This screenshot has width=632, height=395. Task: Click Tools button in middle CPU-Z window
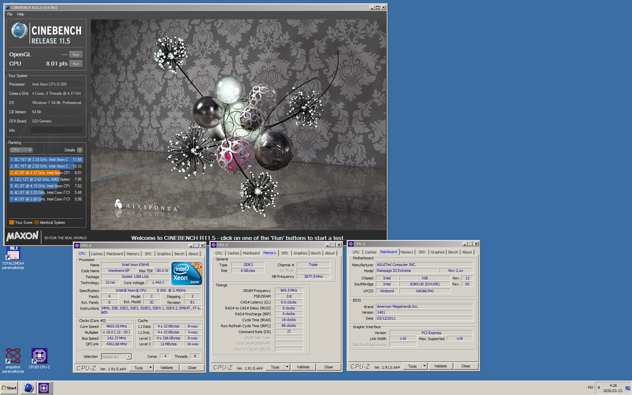(275, 367)
